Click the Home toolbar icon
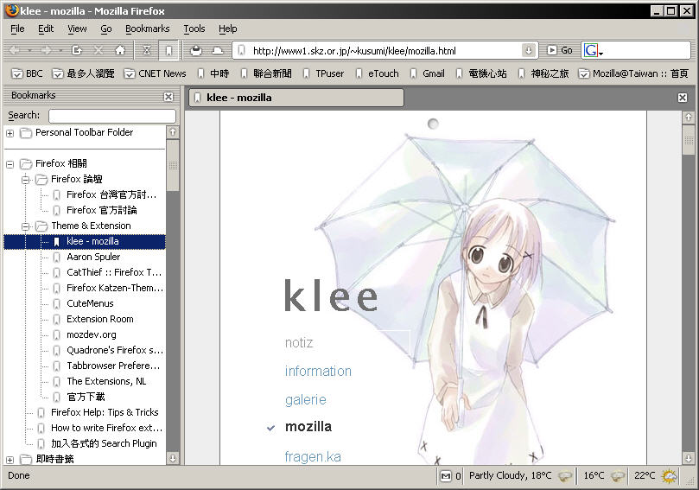This screenshot has width=699, height=490. click(x=120, y=50)
